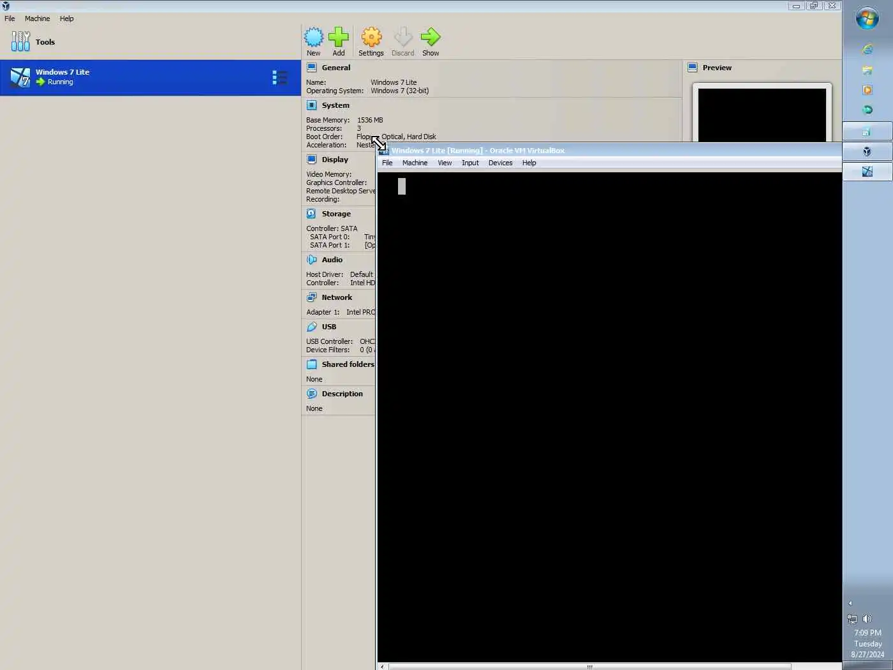Open the Devices menu in the VM window
Screen dimensions: 893x670
(500, 163)
